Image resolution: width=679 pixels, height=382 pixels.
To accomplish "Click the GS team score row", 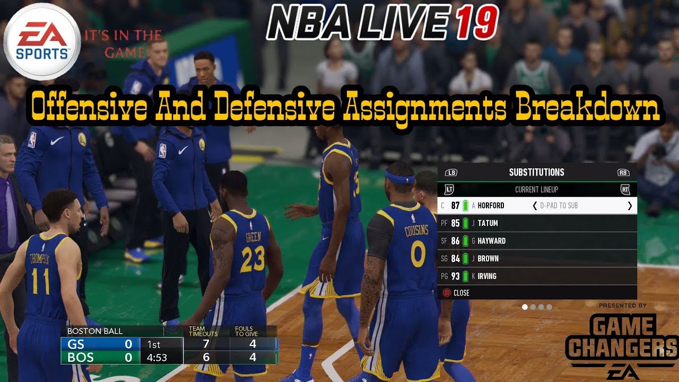I will tap(100, 344).
